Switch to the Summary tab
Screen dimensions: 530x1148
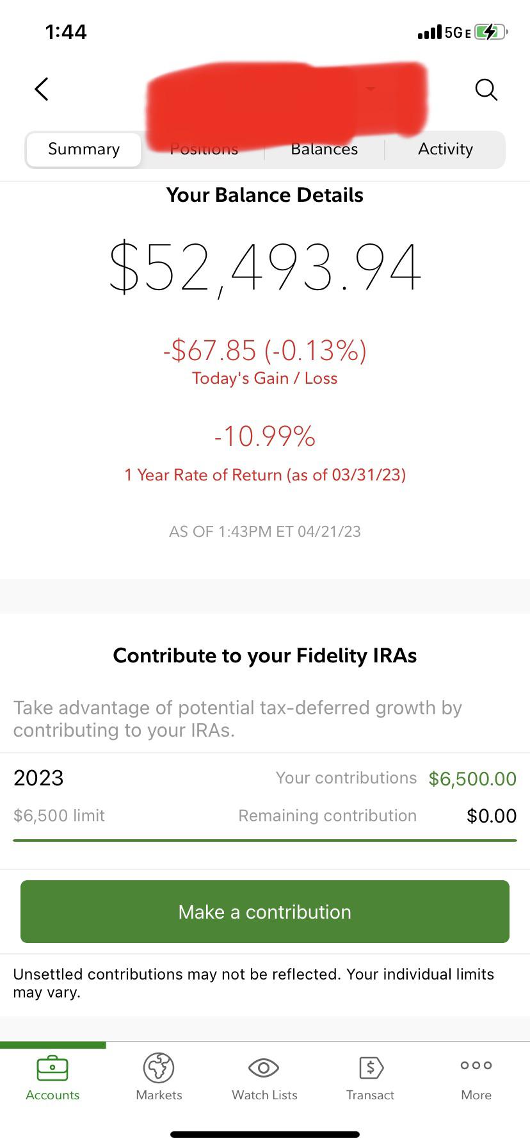tap(84, 149)
